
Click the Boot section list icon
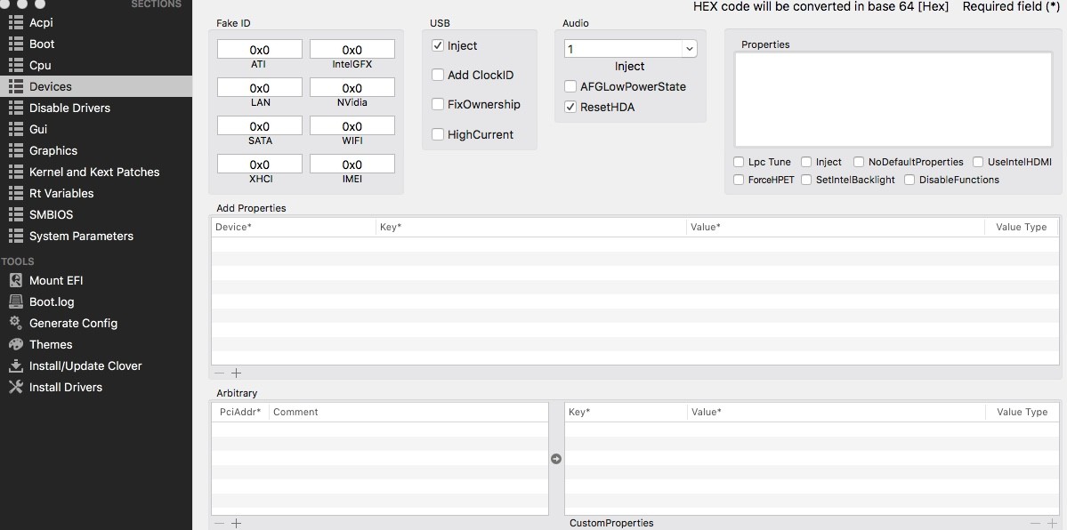coord(16,44)
